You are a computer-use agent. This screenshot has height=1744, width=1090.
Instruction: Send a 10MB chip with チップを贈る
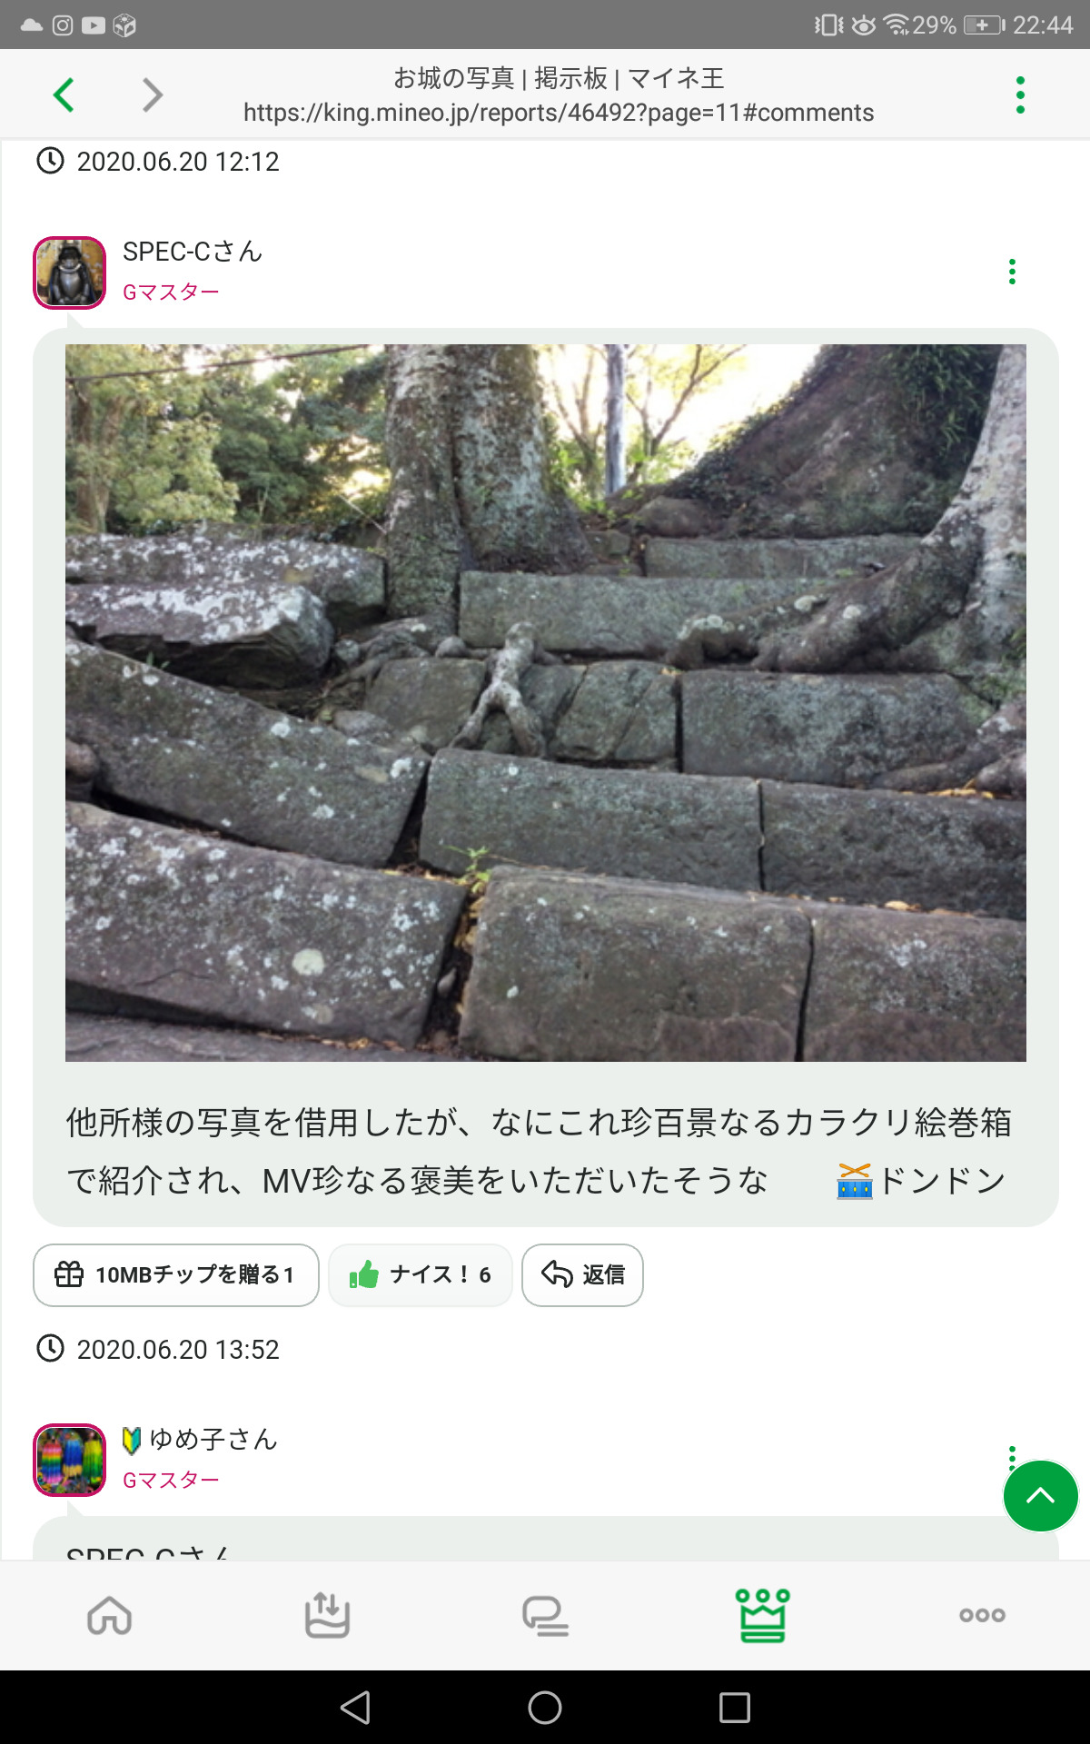[x=176, y=1275]
